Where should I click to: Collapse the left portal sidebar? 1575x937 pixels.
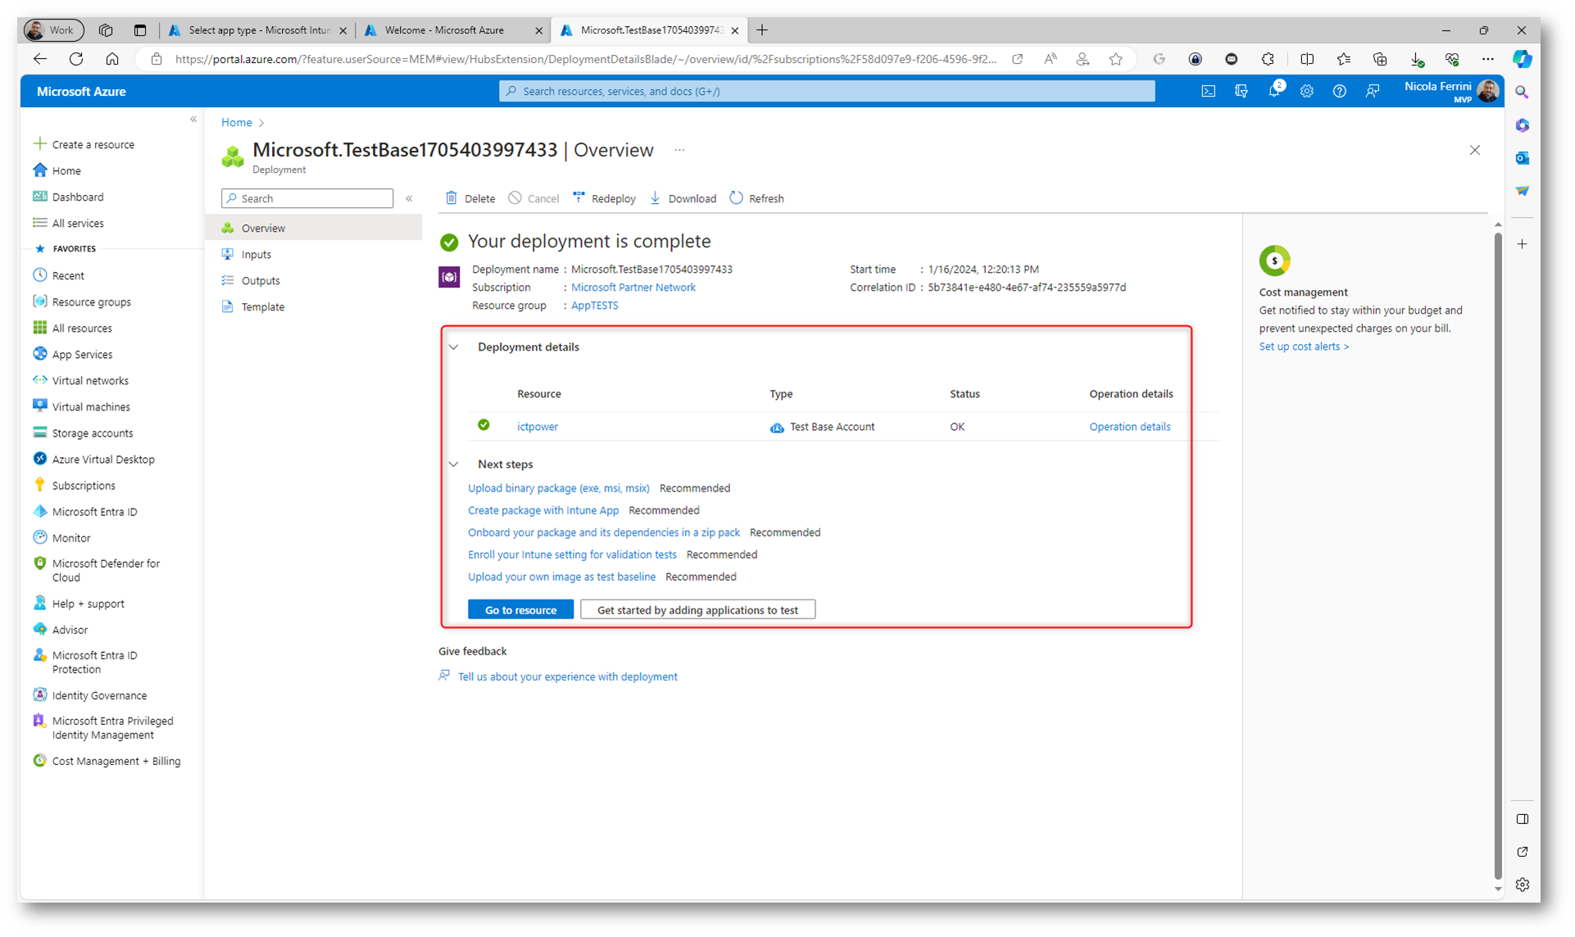tap(193, 120)
